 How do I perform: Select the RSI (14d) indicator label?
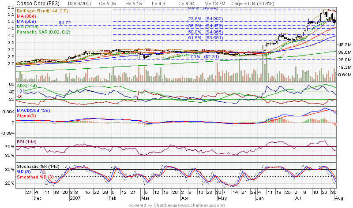(27, 141)
